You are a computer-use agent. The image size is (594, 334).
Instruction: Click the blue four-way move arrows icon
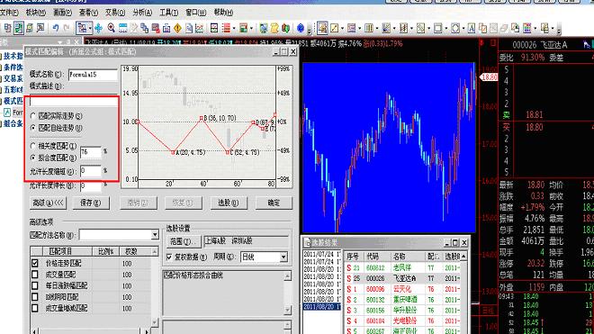(x=98, y=28)
